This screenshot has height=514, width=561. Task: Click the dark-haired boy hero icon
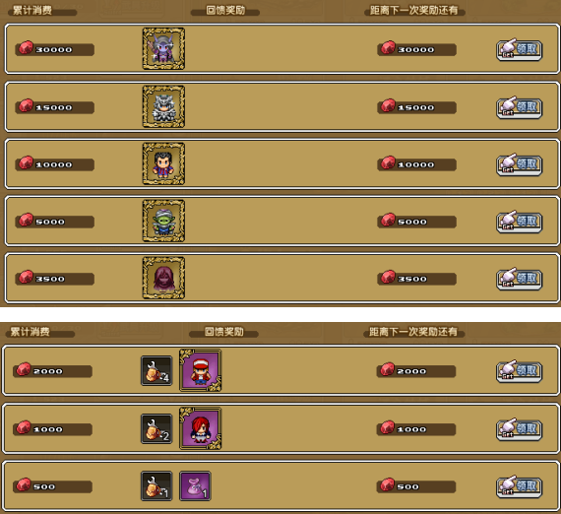[163, 163]
